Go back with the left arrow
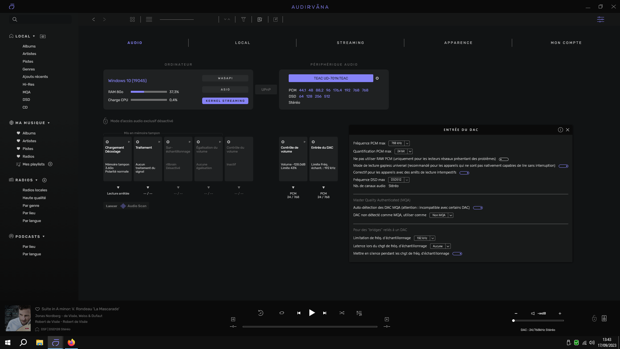Image resolution: width=620 pixels, height=349 pixels. coord(93,19)
